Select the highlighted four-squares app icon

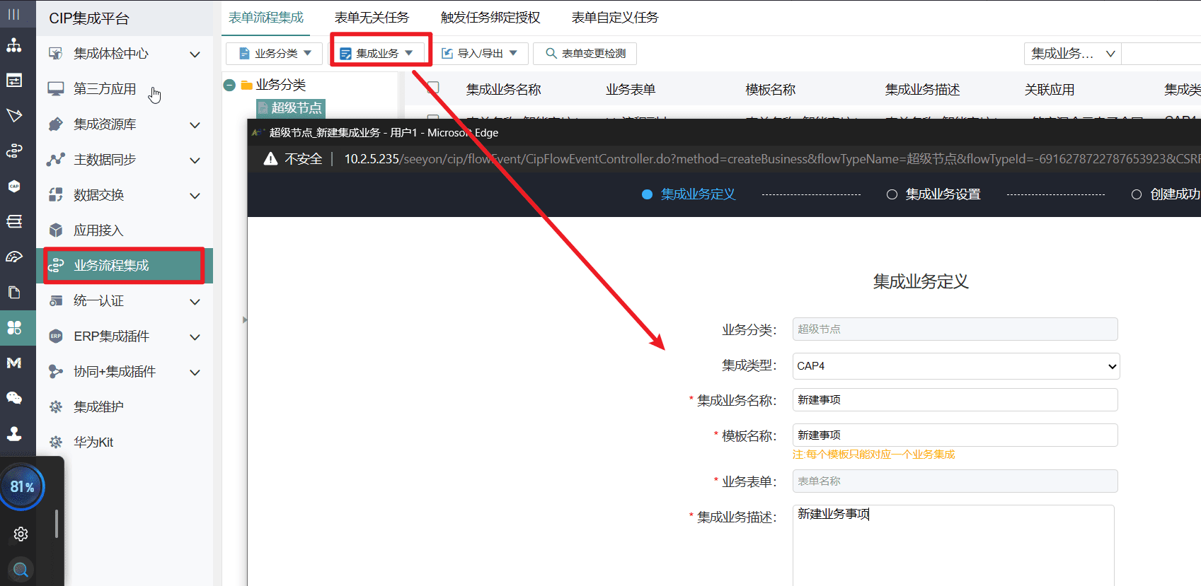pyautogui.click(x=14, y=328)
